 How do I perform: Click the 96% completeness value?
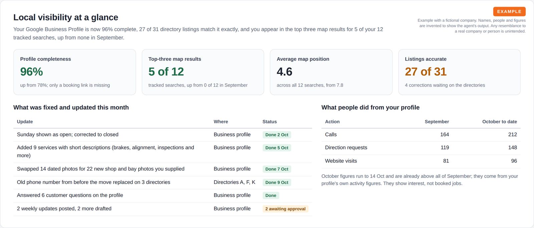click(x=32, y=72)
